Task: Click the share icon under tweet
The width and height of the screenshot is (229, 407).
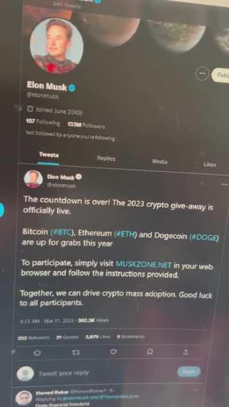Action: click(x=186, y=351)
